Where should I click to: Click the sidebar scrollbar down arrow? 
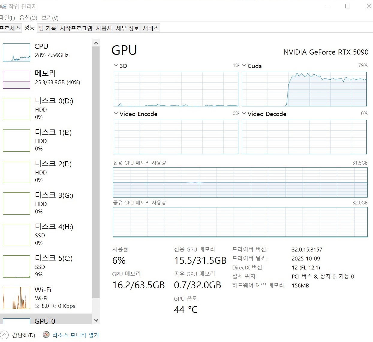[96, 320]
